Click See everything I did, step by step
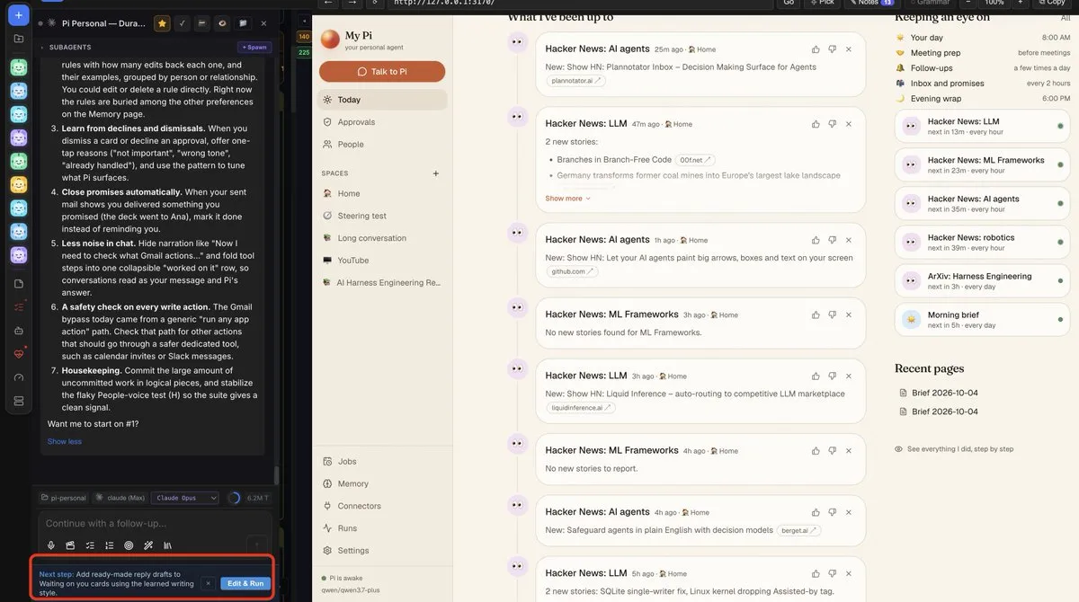The image size is (1079, 602). point(954,448)
